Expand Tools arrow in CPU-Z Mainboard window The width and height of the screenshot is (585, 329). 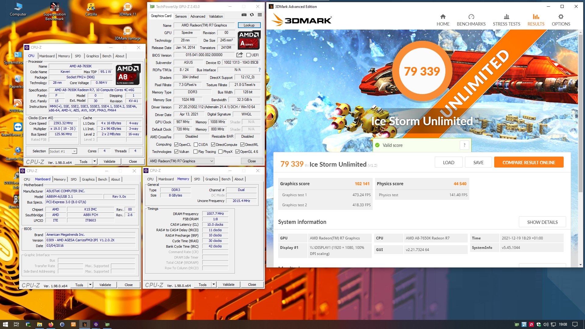90,285
